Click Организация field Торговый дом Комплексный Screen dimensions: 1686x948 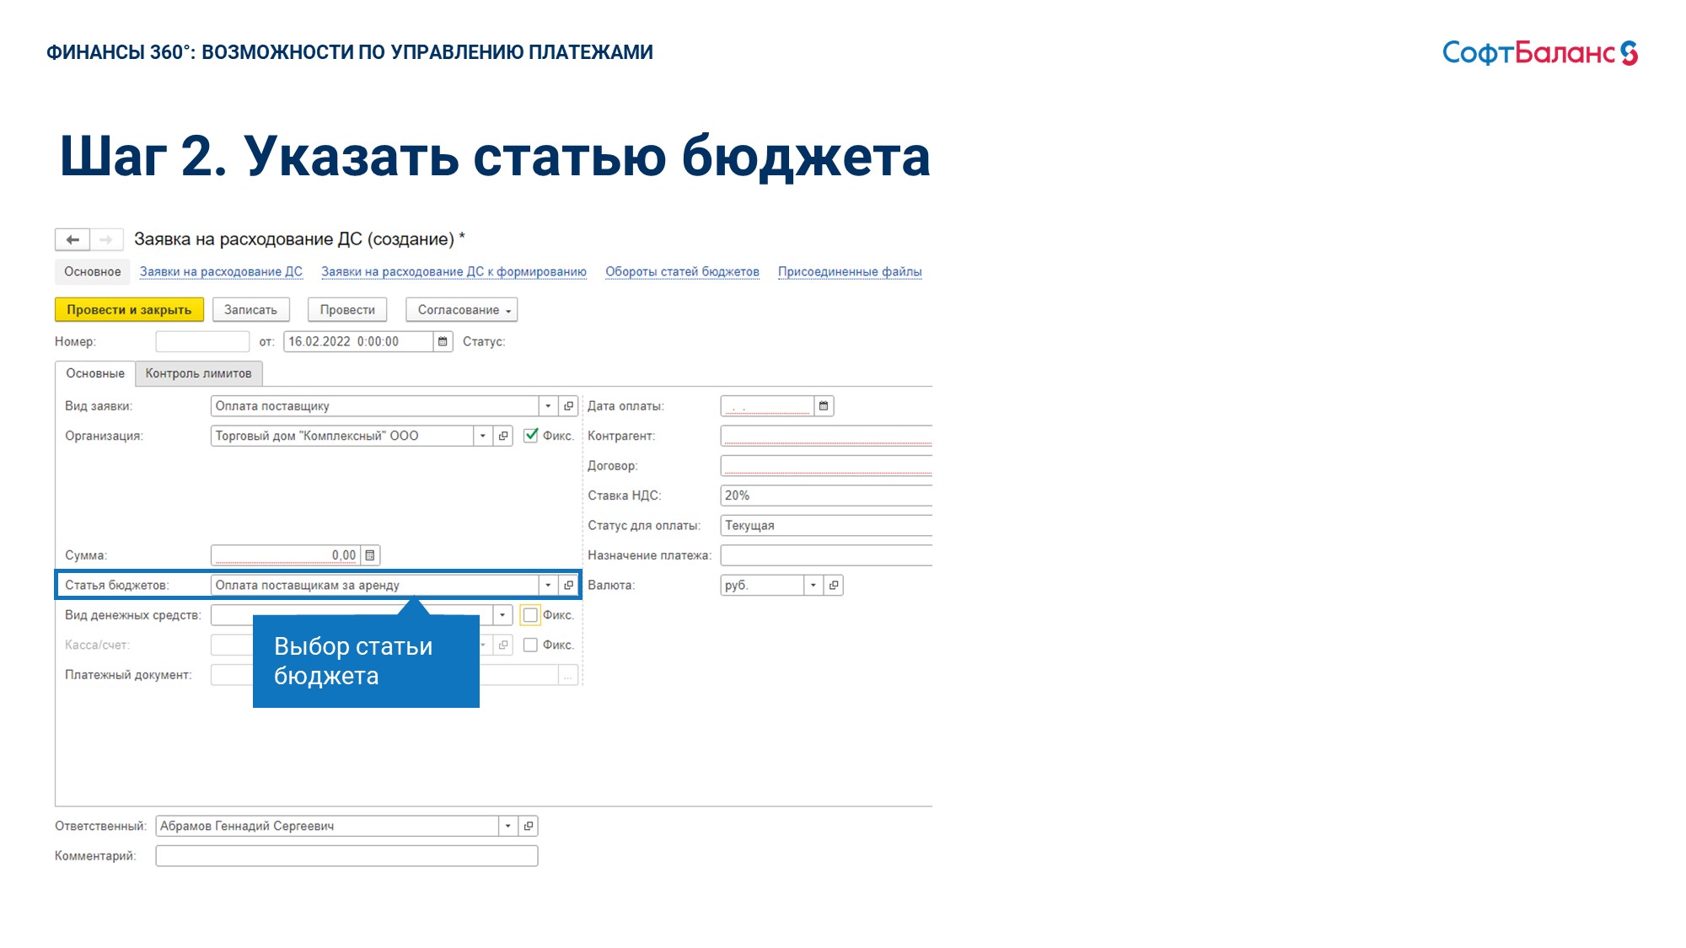coord(342,436)
